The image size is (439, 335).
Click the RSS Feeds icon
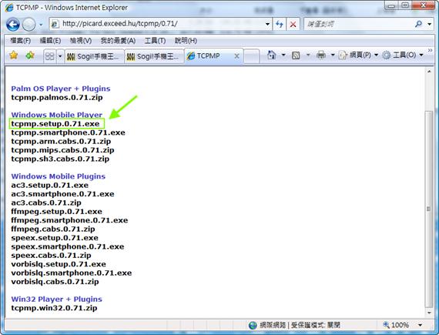(x=296, y=55)
